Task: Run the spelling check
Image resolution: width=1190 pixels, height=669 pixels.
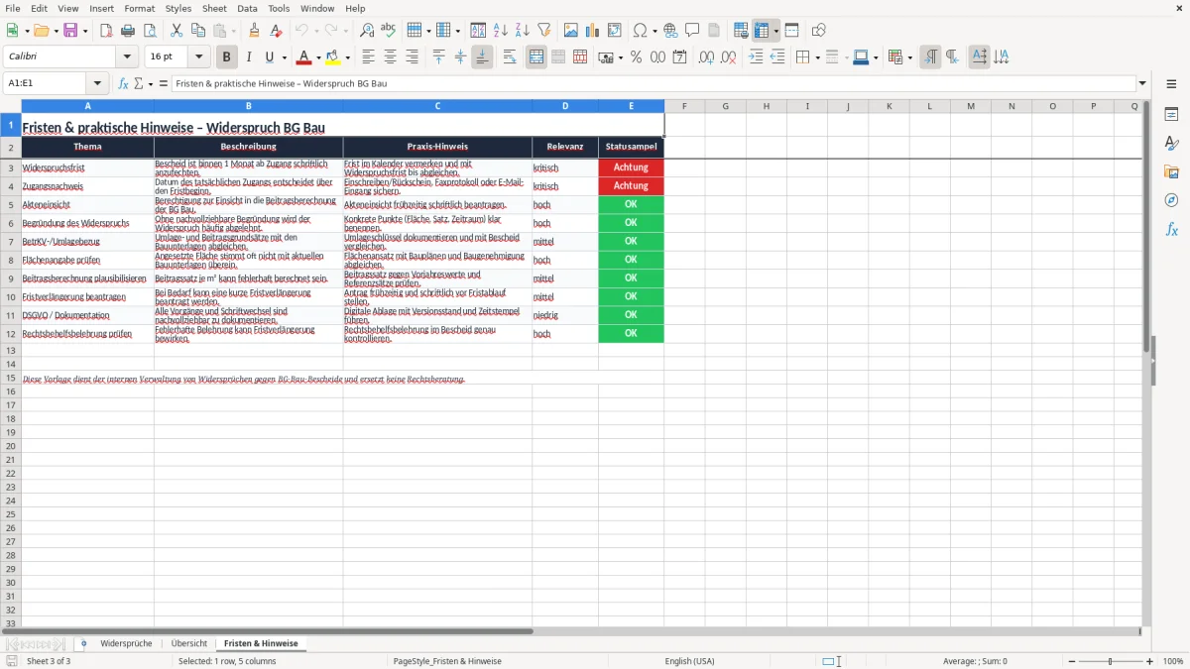Action: 389,31
